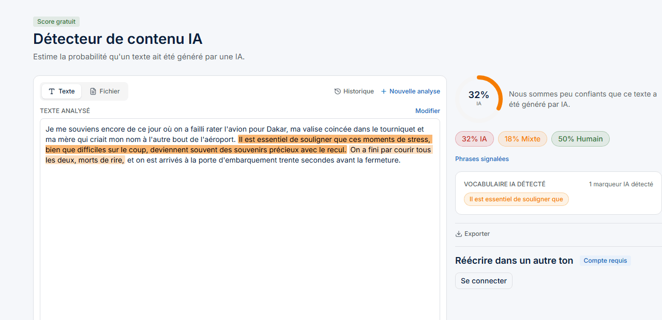The width and height of the screenshot is (662, 320).
Task: Select the green 50% Humain chip
Action: [580, 139]
